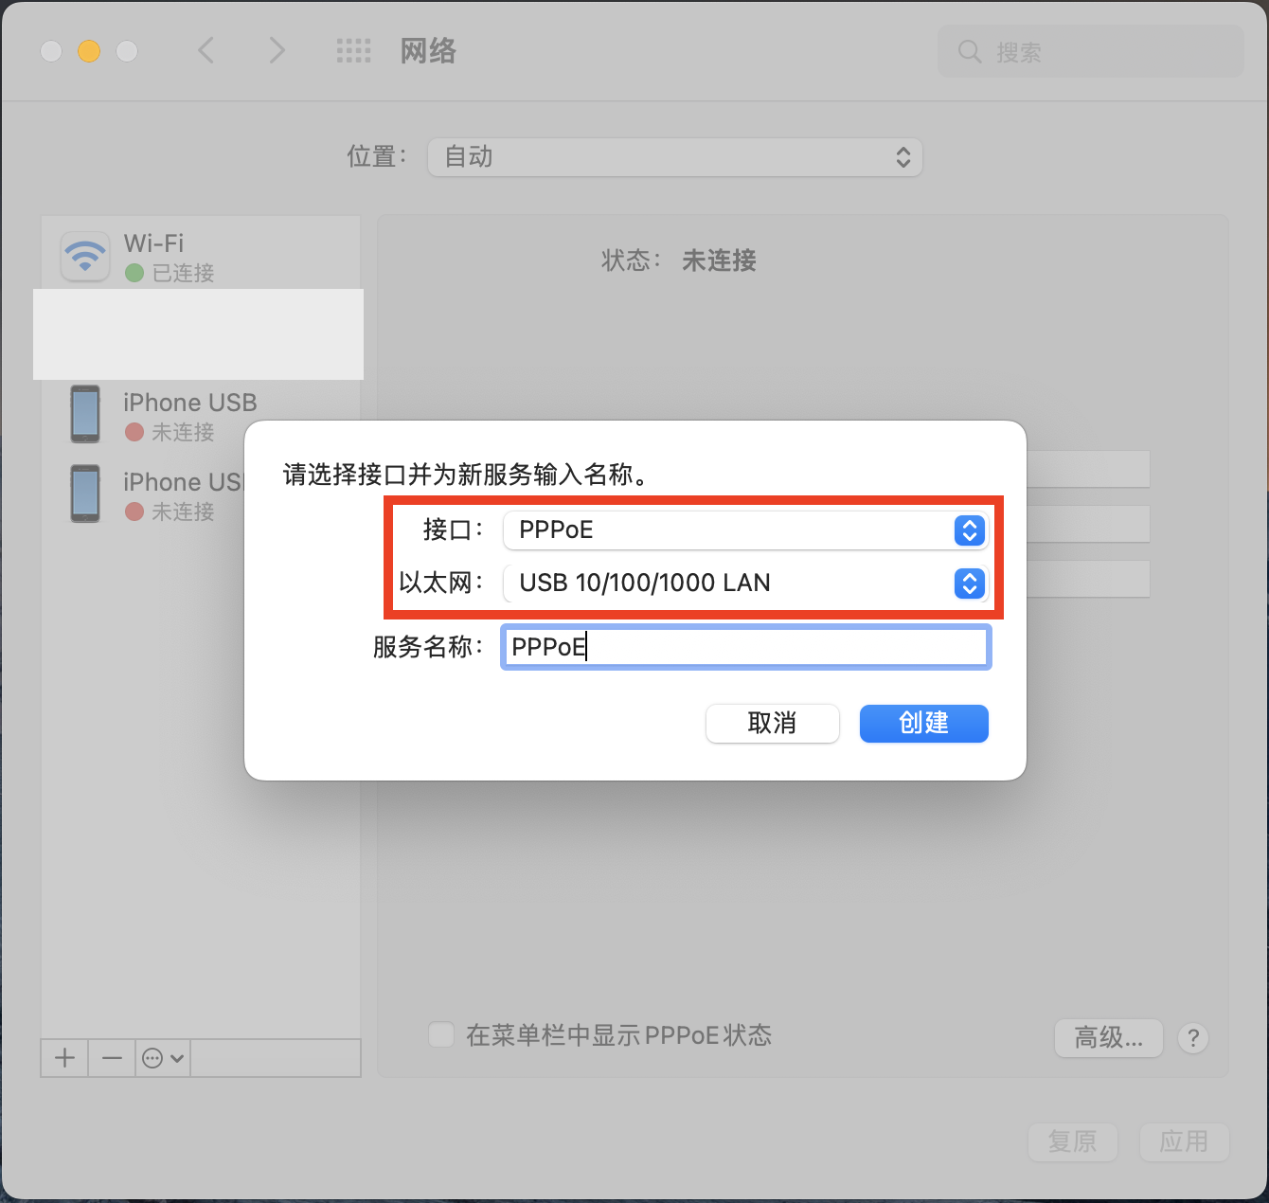
Task: Open the 高级 advanced settings
Action: [x=1108, y=1038]
